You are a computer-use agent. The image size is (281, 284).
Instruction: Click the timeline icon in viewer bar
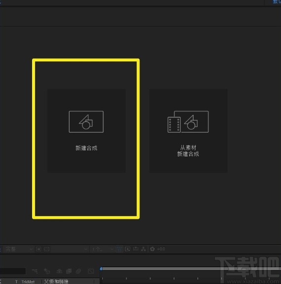click(136, 249)
